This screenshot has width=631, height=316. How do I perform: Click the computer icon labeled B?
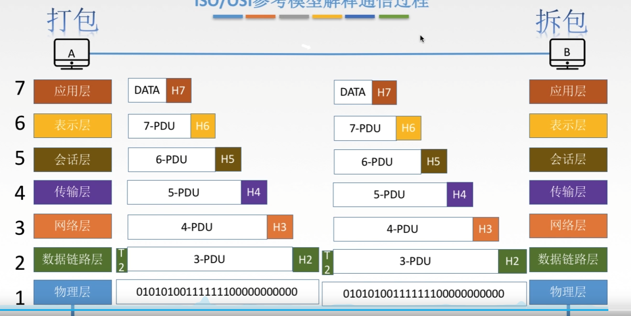pyautogui.click(x=567, y=54)
